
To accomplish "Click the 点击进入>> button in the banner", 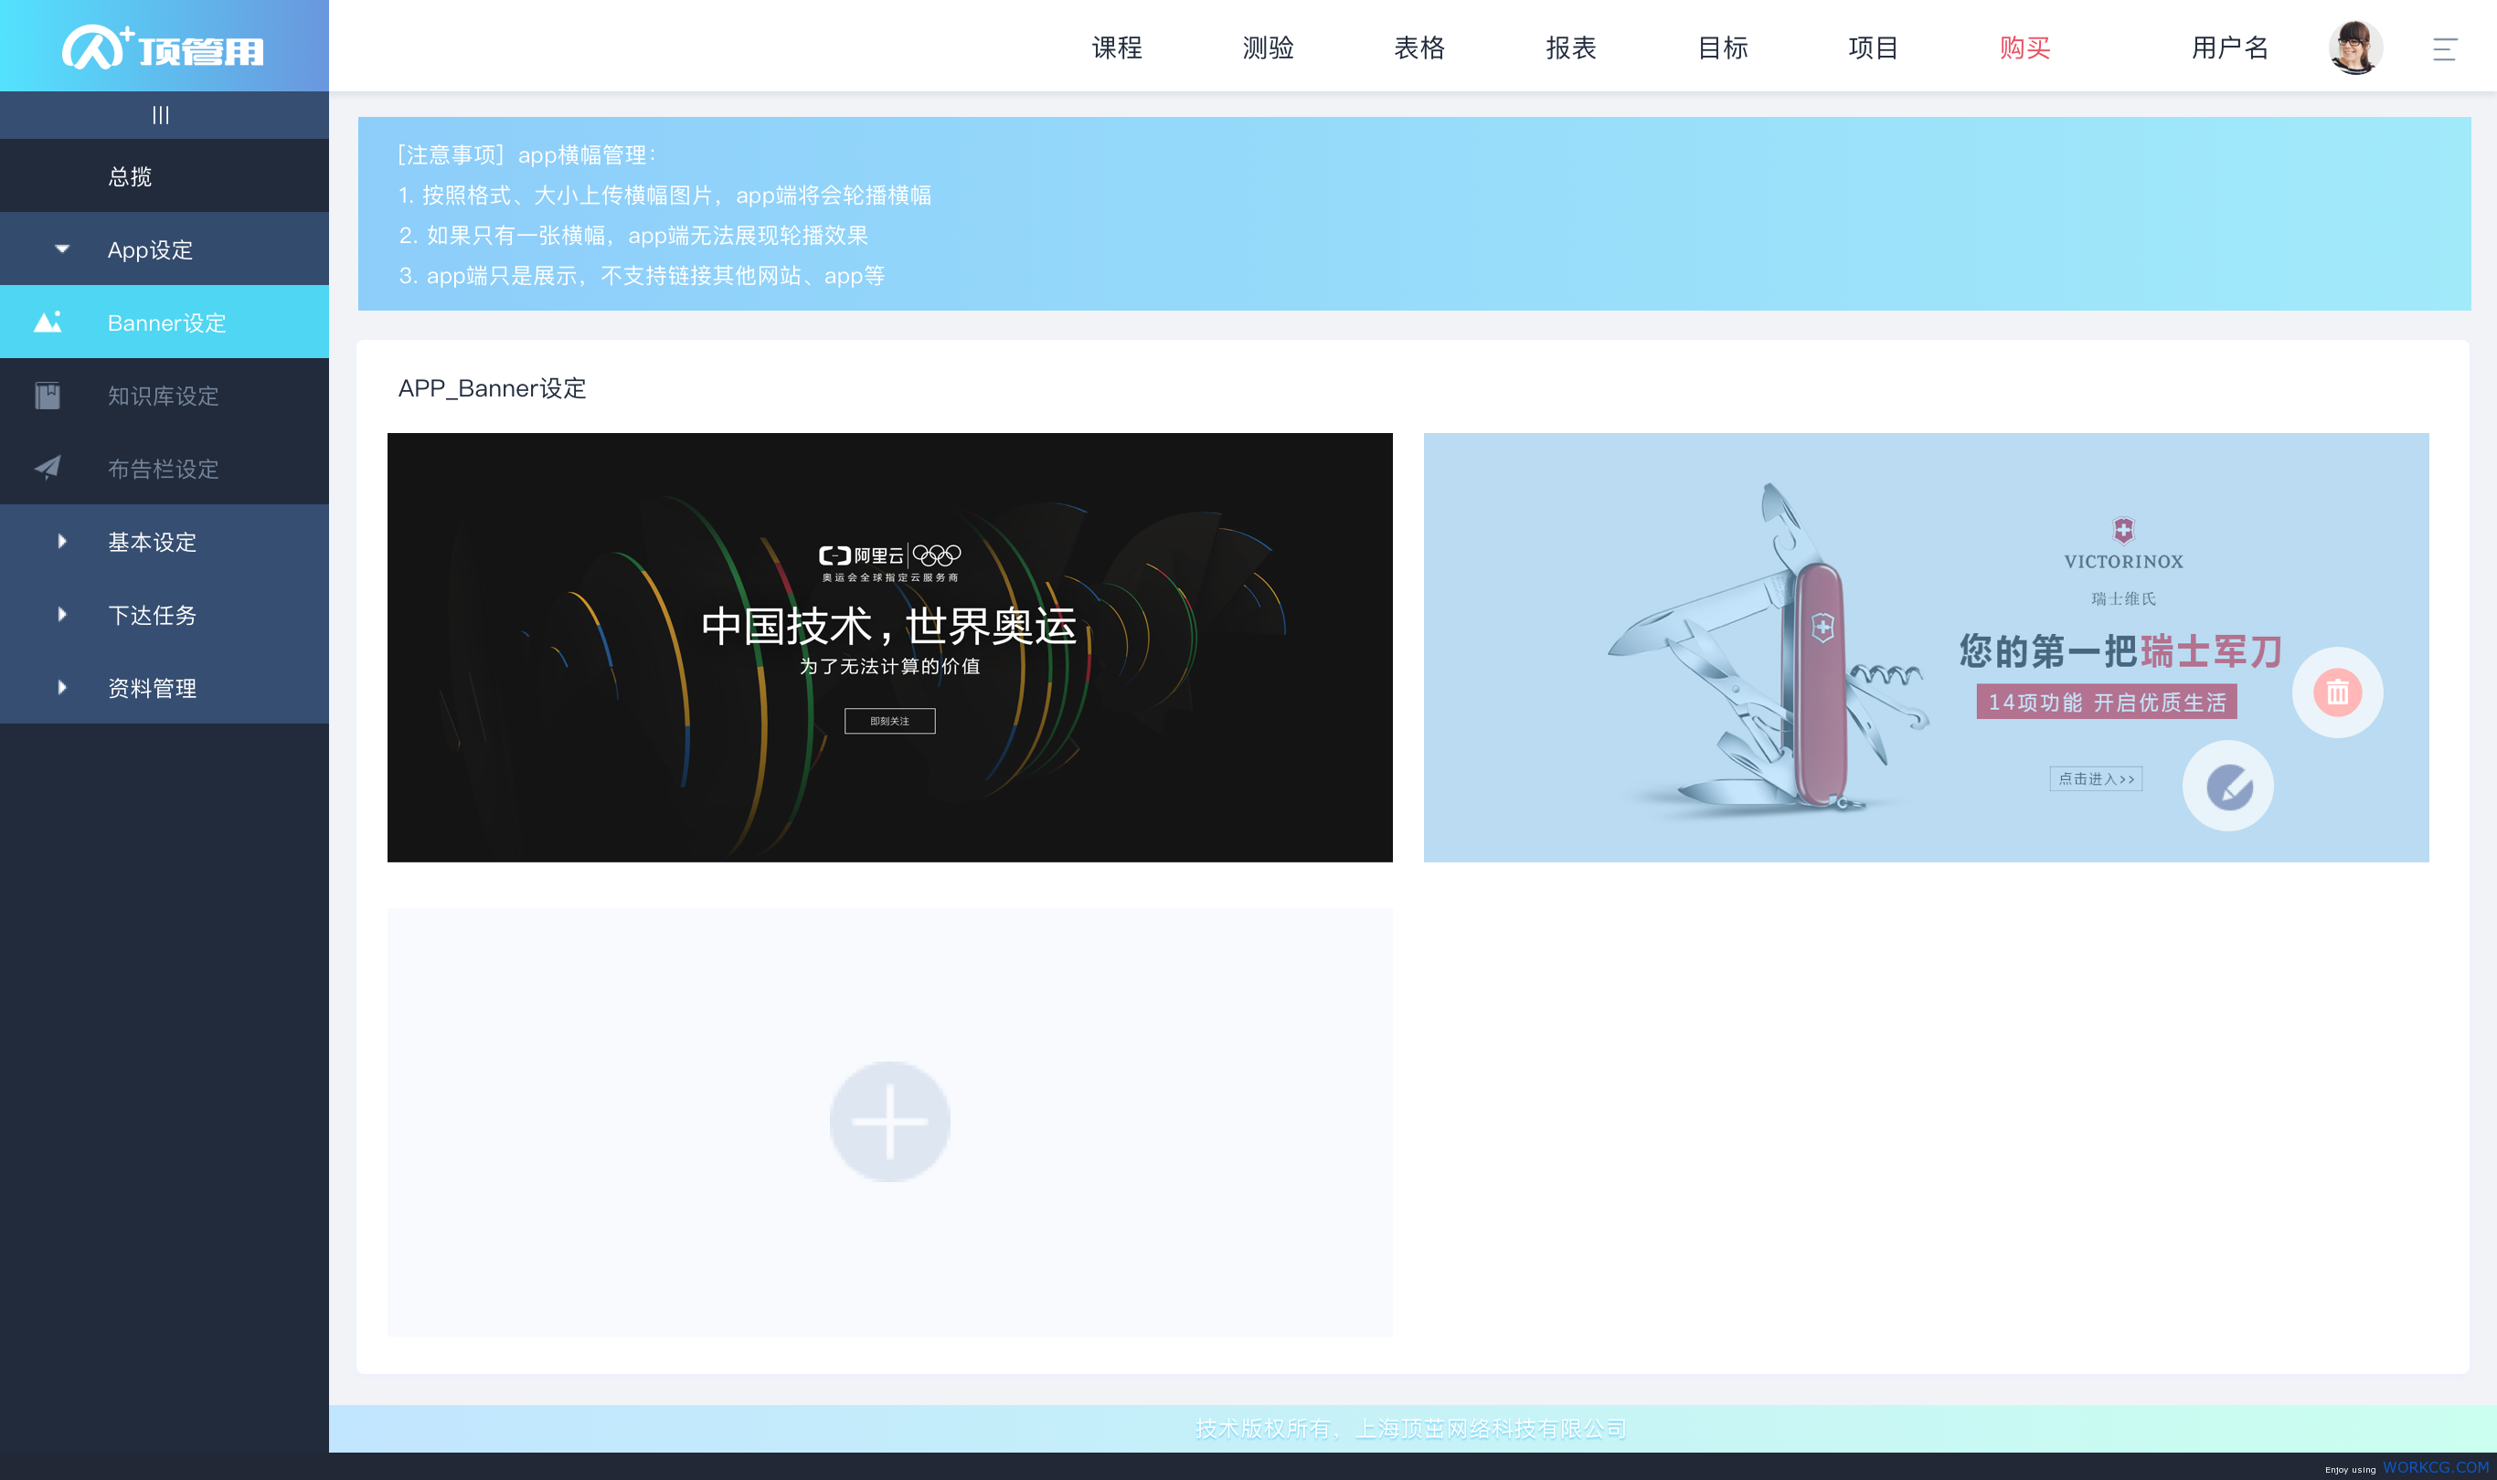I will 2096,777.
